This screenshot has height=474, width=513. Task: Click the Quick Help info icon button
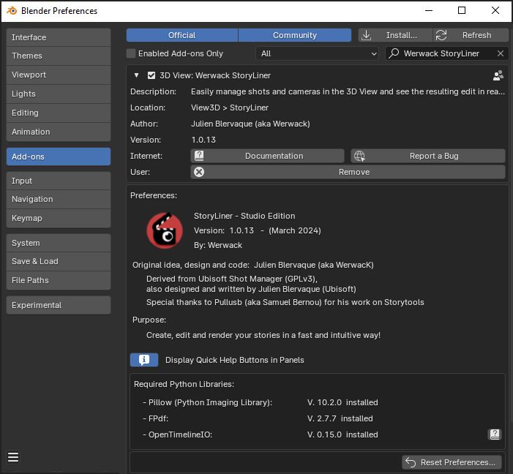[x=144, y=360]
